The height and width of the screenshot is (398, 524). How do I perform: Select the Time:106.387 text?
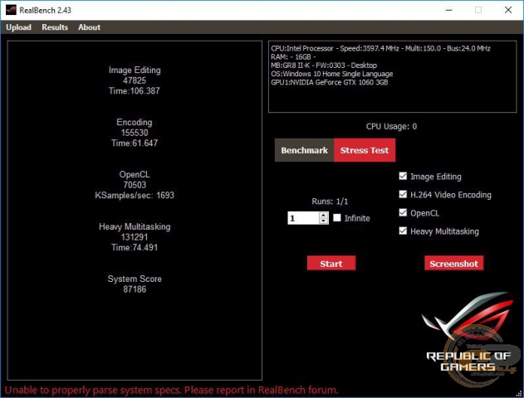(x=135, y=90)
